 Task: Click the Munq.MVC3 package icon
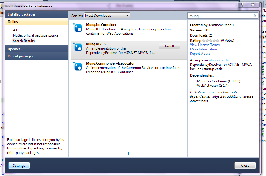[78, 47]
